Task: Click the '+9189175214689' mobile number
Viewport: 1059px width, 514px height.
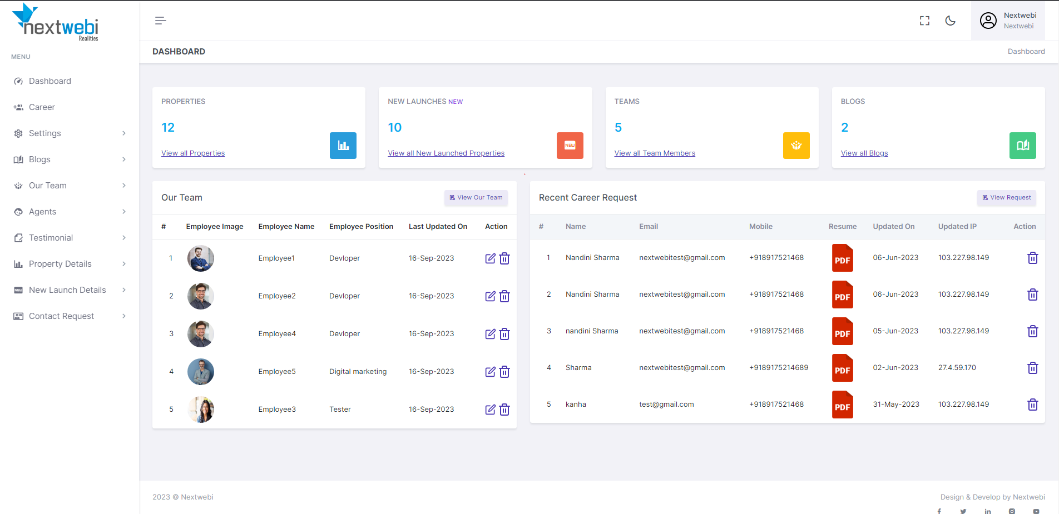Action: (x=779, y=368)
